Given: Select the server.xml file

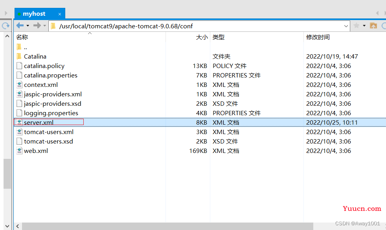Looking at the screenshot, I should click(x=39, y=122).
